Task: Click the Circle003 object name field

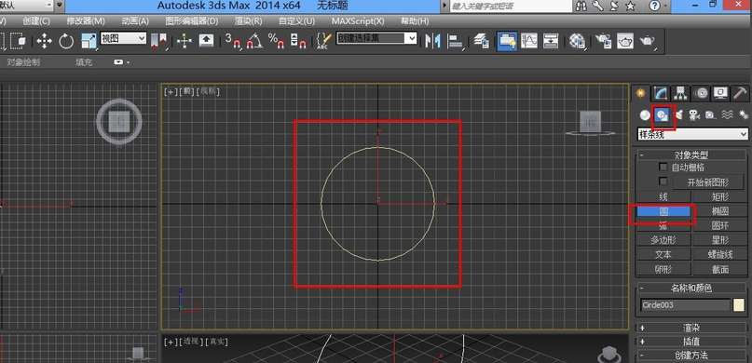Action: click(x=685, y=305)
